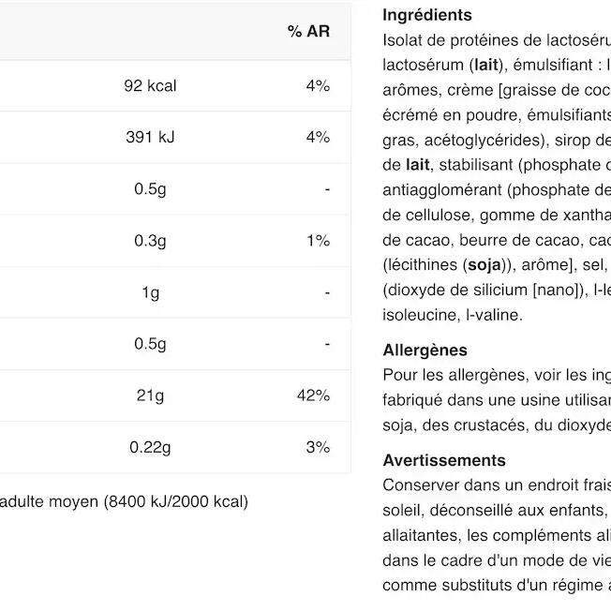This screenshot has width=611, height=611.
Task: Select the "92 kcal" energy value
Action: (x=150, y=86)
